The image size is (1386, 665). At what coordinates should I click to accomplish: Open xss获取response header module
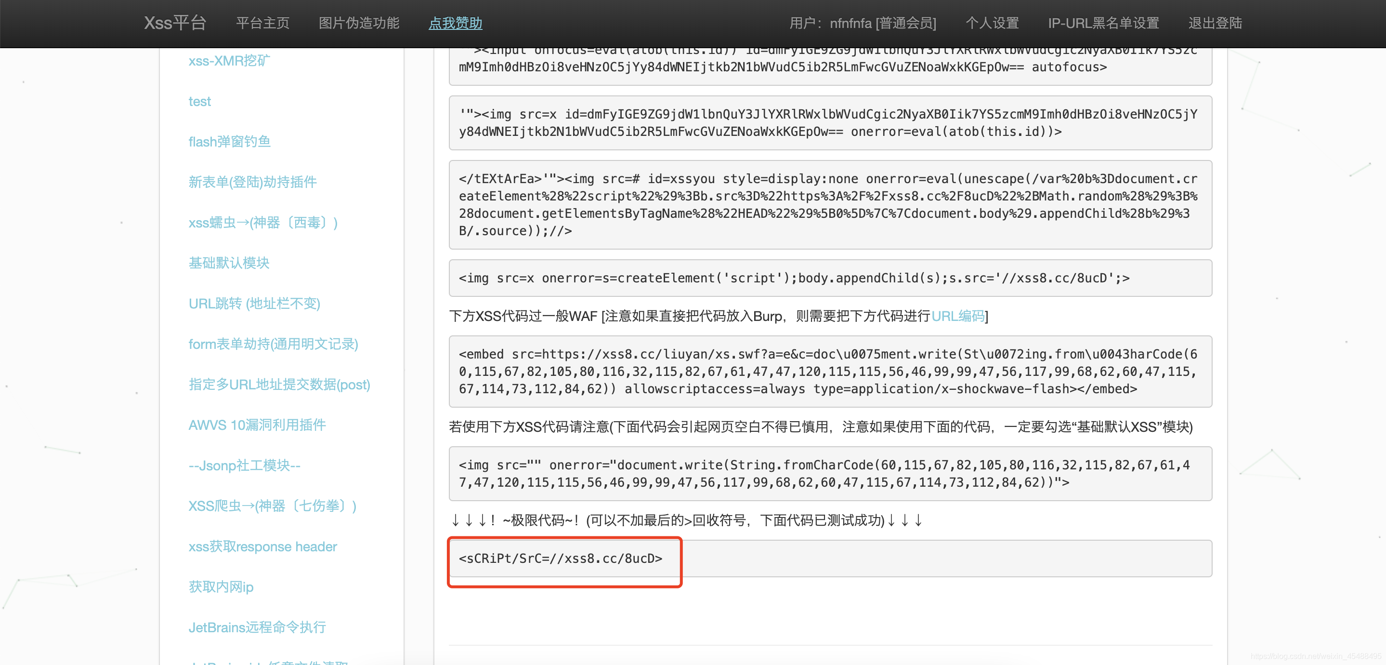(262, 546)
